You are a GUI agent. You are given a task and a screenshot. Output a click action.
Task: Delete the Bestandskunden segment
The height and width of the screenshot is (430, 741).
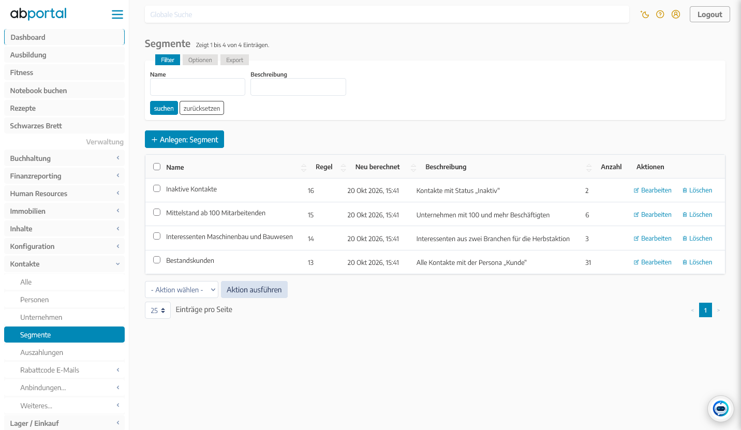pyautogui.click(x=697, y=262)
